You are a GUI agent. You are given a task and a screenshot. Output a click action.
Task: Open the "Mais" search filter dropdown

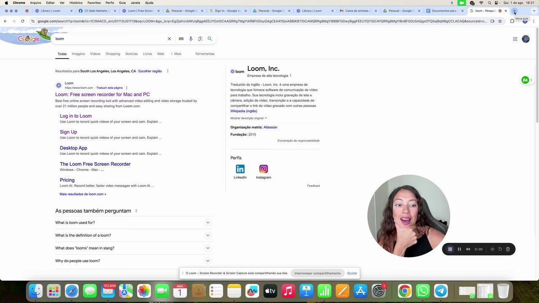[x=176, y=54]
